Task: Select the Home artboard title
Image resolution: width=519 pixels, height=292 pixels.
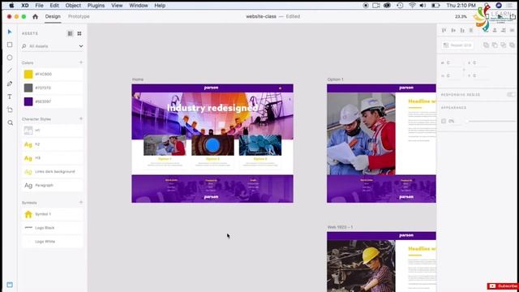Action: click(x=138, y=79)
